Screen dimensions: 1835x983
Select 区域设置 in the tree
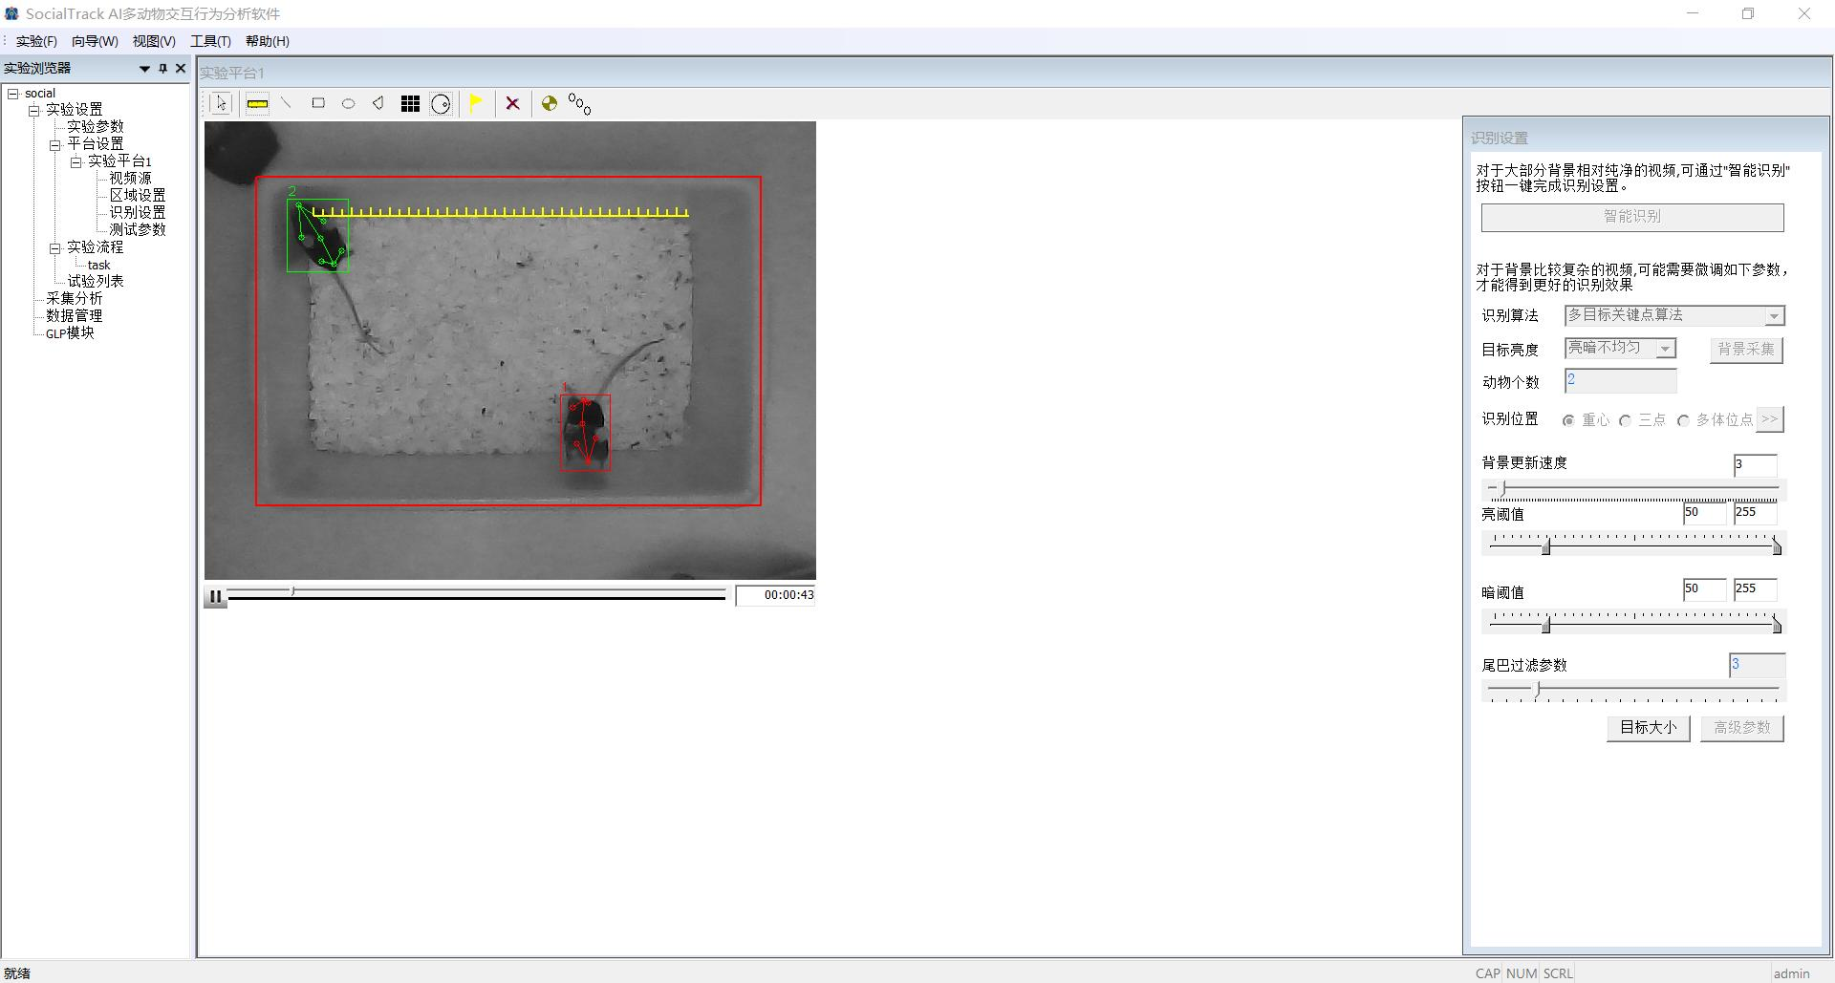[x=138, y=196]
